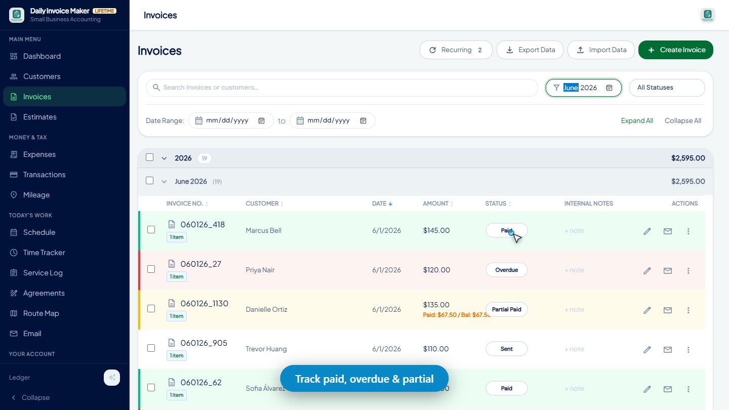Click the Daily Invoice Maker logo icon
Screen dimensions: 729x410
17,15
